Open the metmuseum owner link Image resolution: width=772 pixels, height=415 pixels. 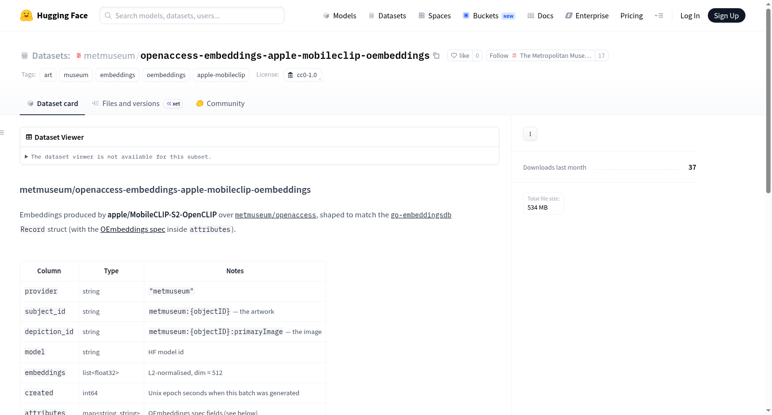pyautogui.click(x=110, y=55)
